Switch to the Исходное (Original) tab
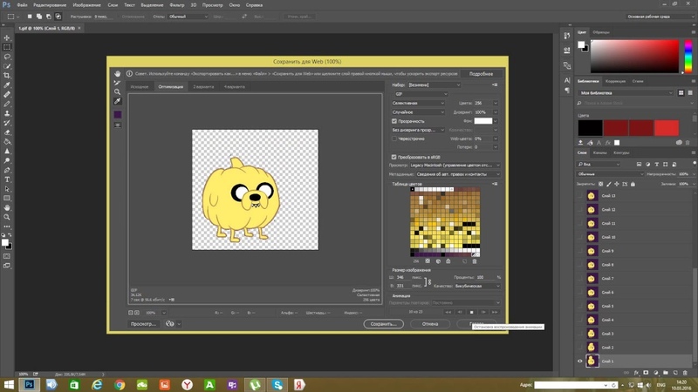 pyautogui.click(x=140, y=87)
